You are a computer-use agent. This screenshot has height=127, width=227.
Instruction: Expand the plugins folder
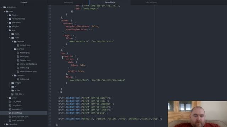7,26
